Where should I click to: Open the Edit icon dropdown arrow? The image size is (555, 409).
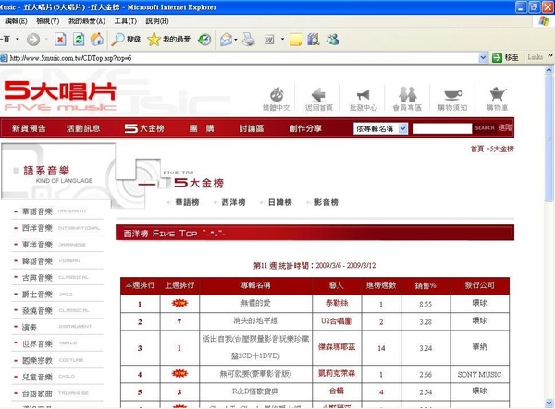pyautogui.click(x=282, y=39)
